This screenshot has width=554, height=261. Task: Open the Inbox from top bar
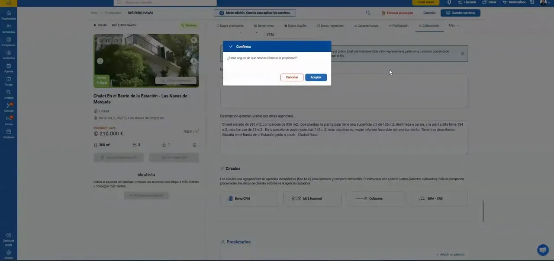click(x=489, y=2)
